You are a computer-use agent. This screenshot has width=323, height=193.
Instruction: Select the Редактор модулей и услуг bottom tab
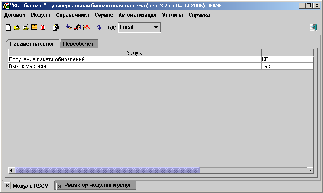point(100,185)
